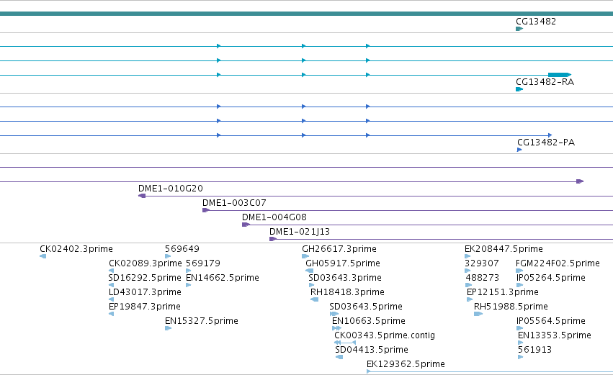Select the CK02089.3prime EST label
Viewport: 613px width, 375px height.
pos(146,263)
